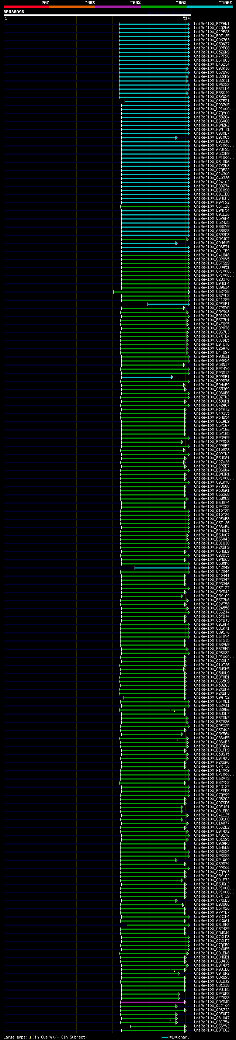Open the UniRef100_B3SKK9 entry
This screenshot has width=236, height=1040.
pos(211,77)
